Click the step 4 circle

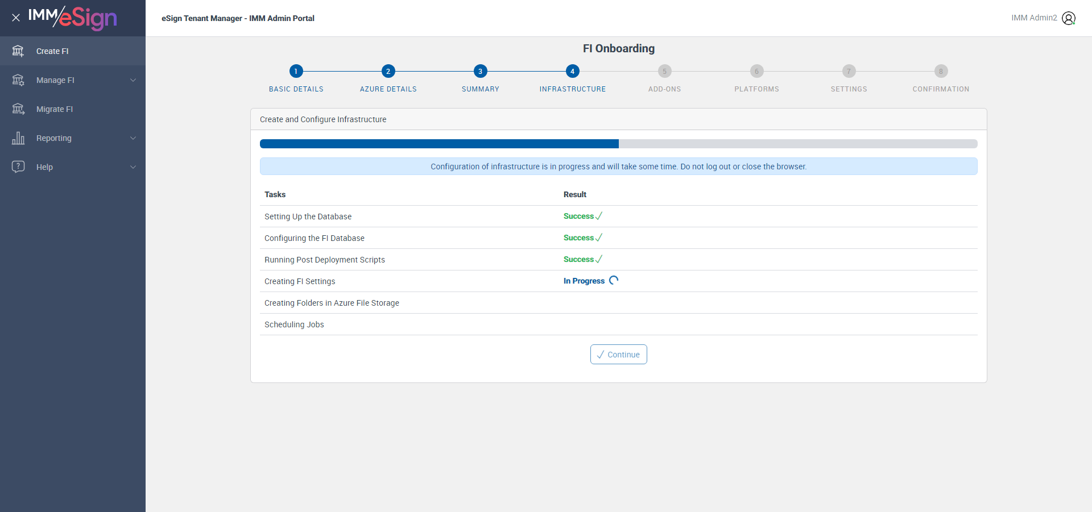click(572, 71)
